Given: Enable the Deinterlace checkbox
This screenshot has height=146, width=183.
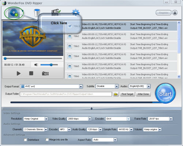Looking at the screenshot, I should [x=25, y=140].
